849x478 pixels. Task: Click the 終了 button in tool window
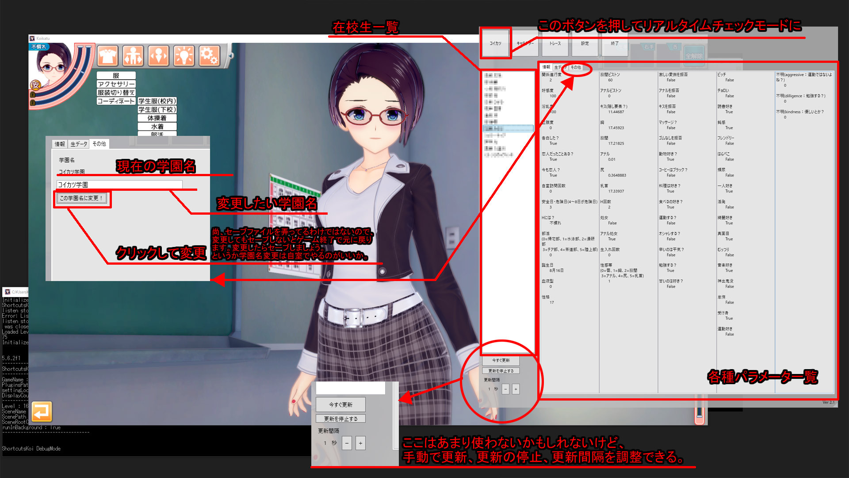(x=615, y=43)
